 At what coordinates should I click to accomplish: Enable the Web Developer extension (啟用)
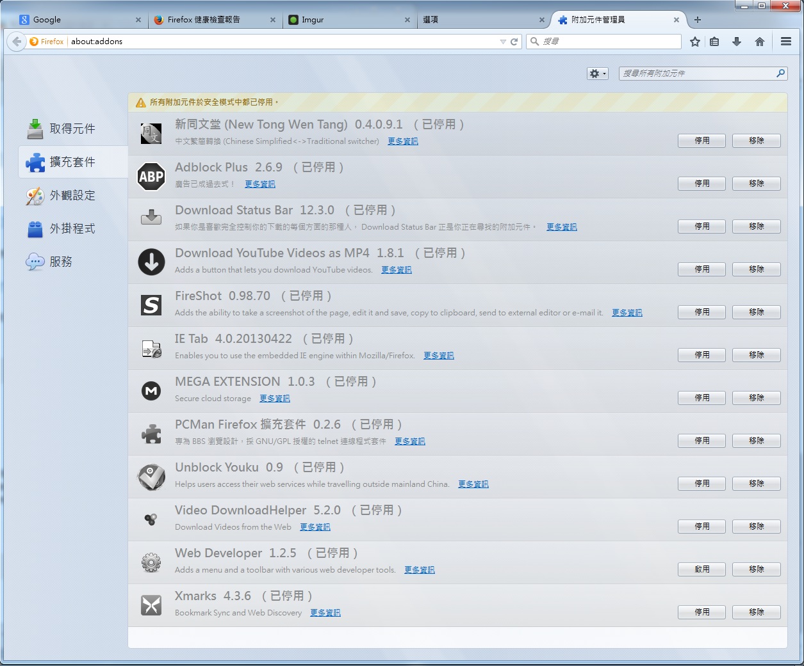pyautogui.click(x=701, y=569)
